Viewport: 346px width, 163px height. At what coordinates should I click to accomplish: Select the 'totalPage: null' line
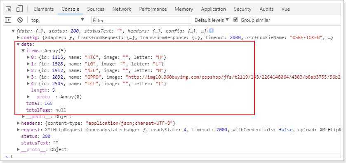pyautogui.click(x=46, y=110)
